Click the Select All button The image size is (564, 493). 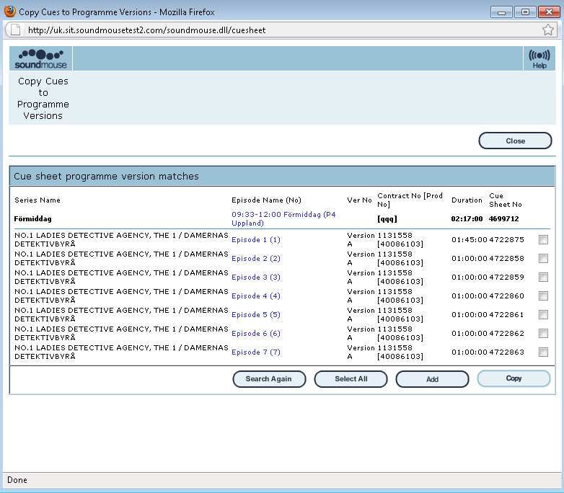point(351,379)
